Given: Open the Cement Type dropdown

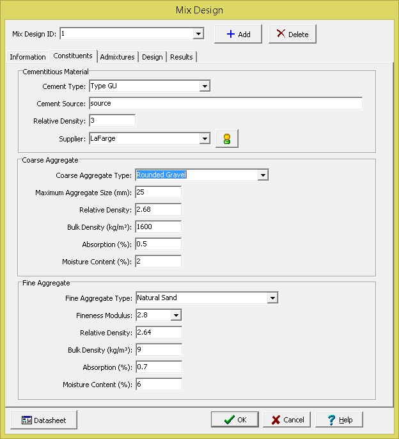Looking at the screenshot, I should [x=205, y=86].
